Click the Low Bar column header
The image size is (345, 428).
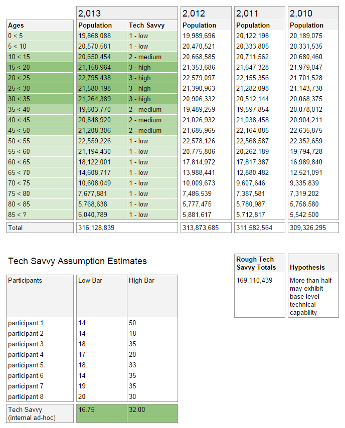100,280
